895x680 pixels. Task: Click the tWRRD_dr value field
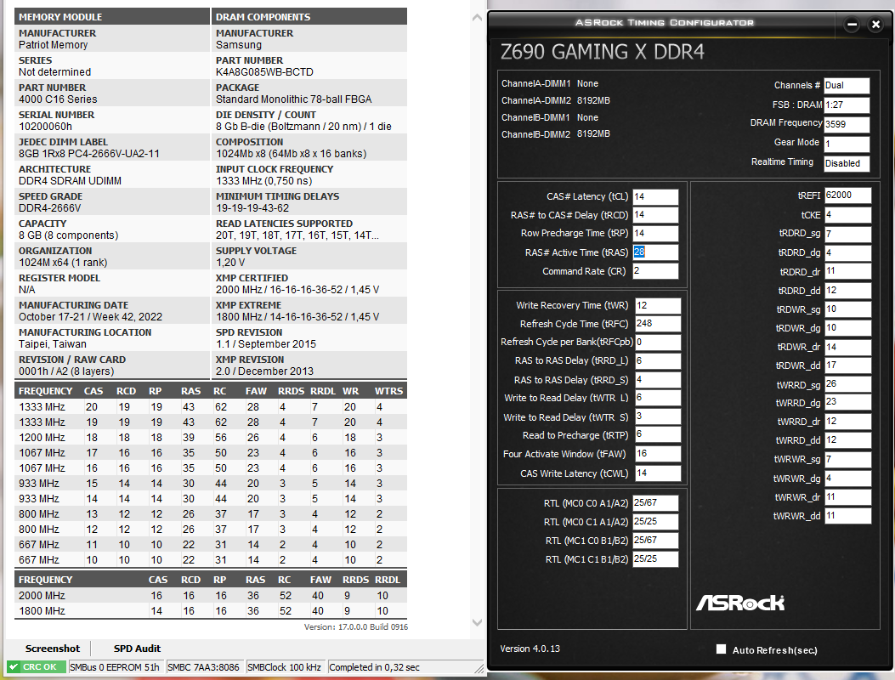847,422
